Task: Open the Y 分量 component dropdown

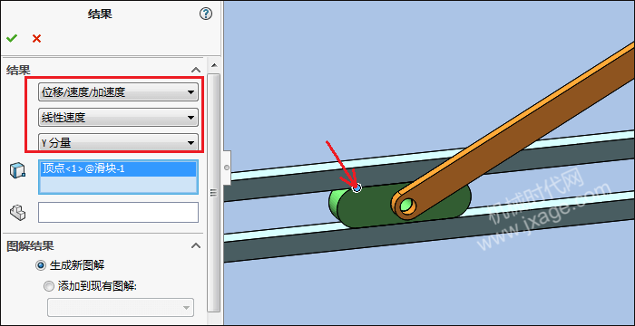Action: [118, 142]
